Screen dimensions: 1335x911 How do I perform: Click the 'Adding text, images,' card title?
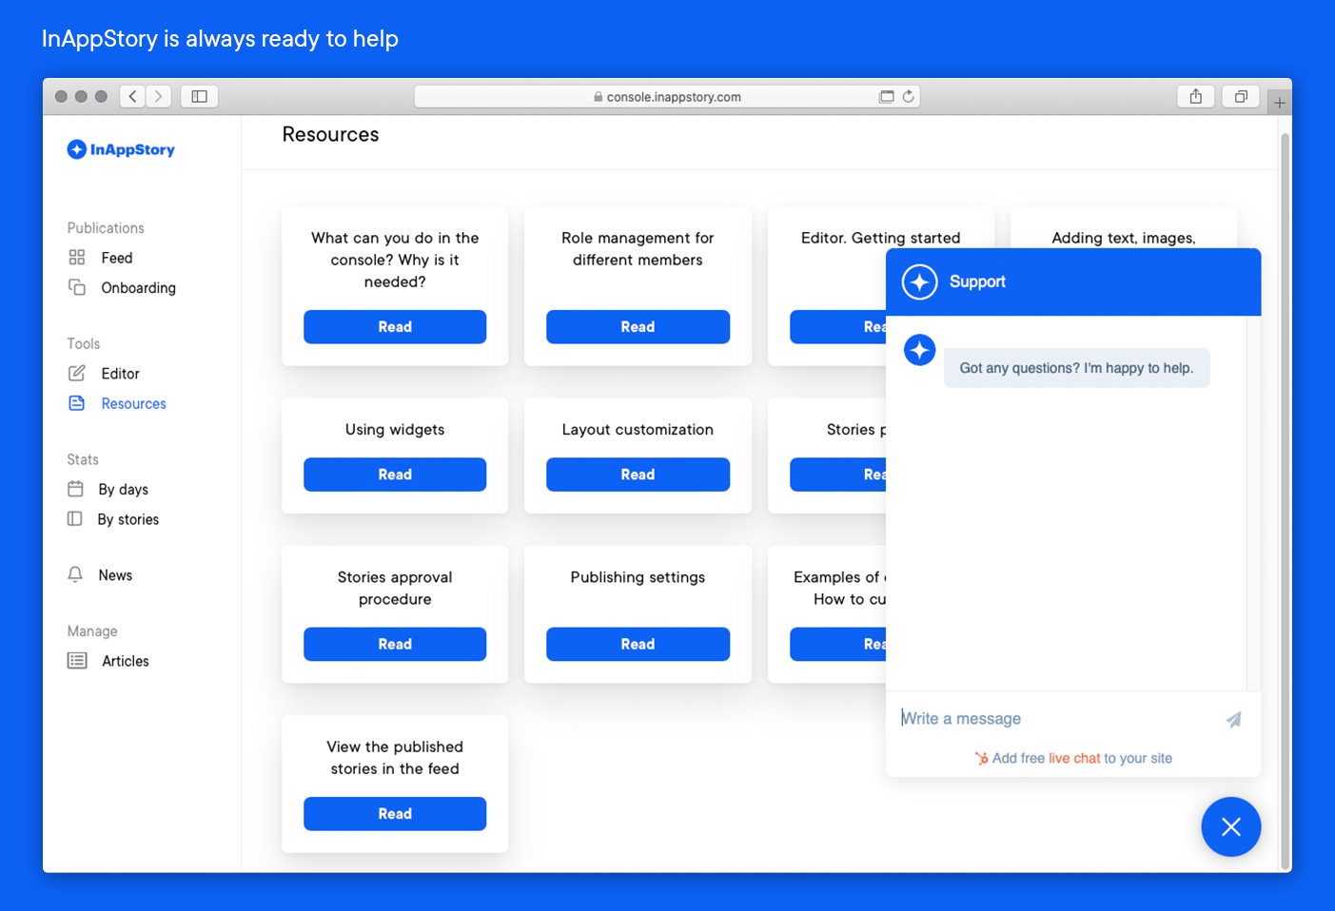pos(1124,238)
